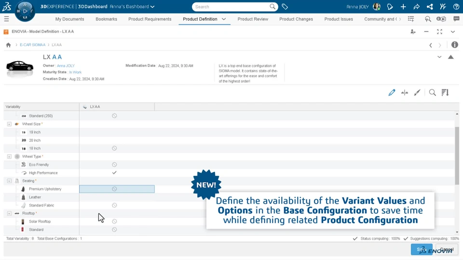The height and width of the screenshot is (260, 463).
Task: Toggle Rooftop Standard availability cell
Action: (x=114, y=230)
